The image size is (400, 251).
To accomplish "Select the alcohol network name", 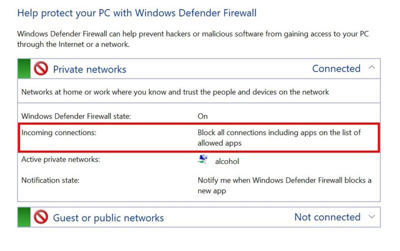I will tap(227, 161).
